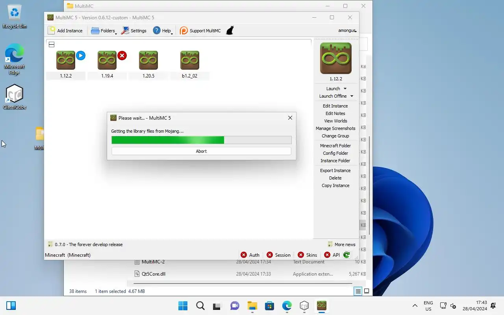Click Export Instance
Viewport: 504px width, 315px height.
tap(335, 170)
